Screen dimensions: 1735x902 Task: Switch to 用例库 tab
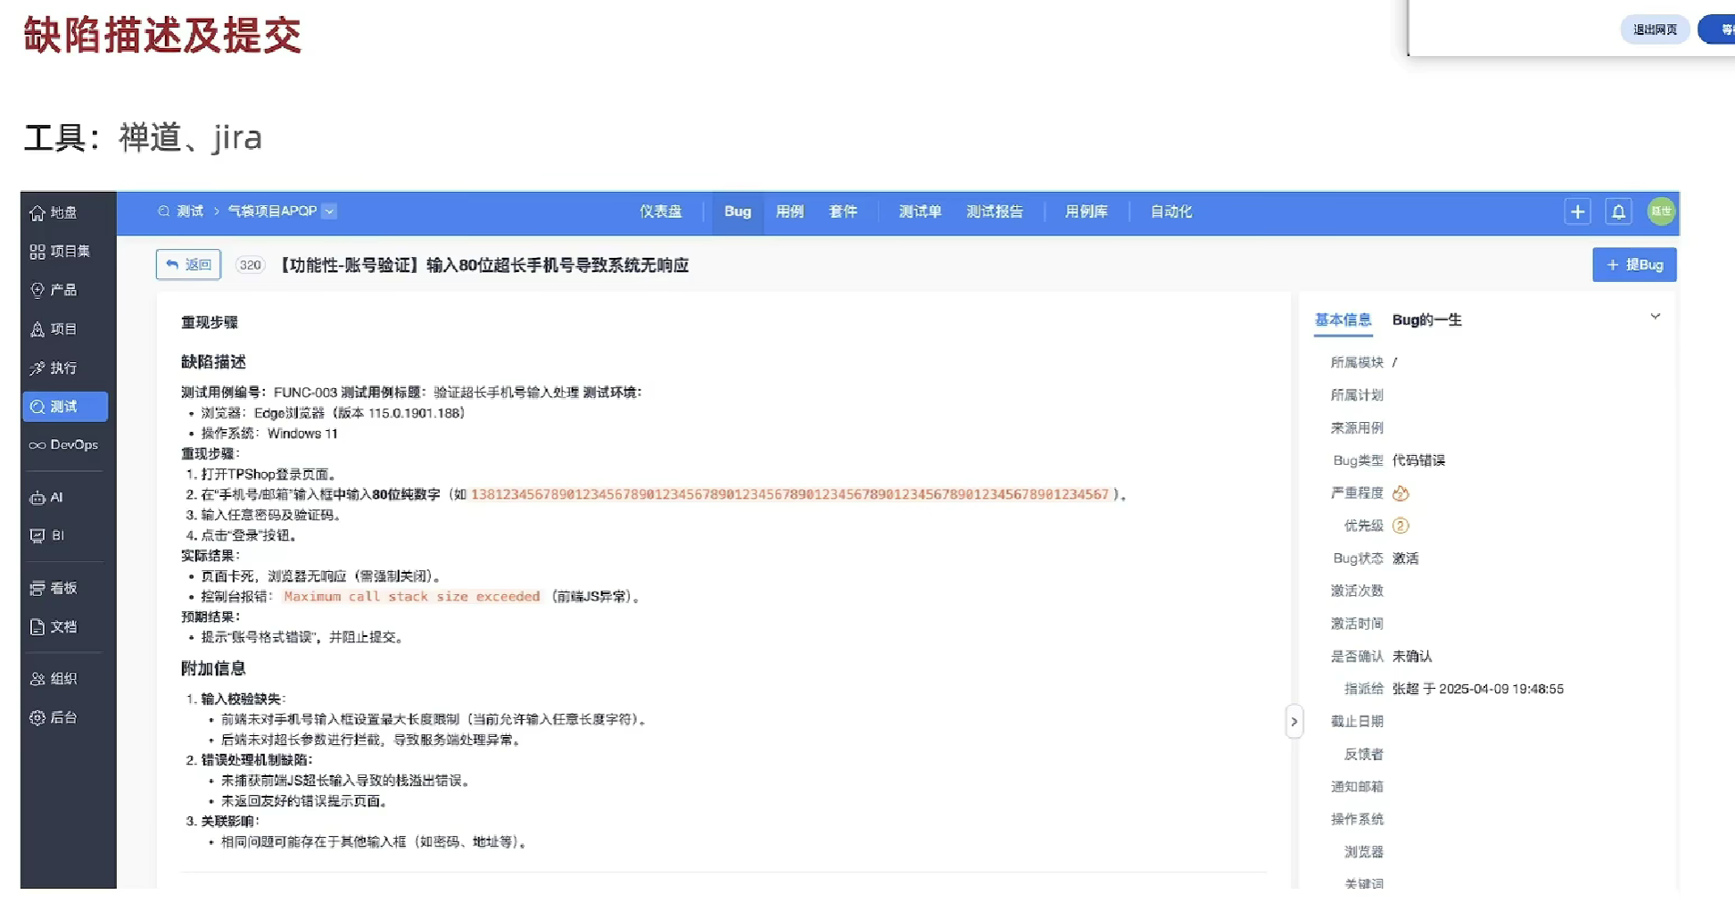click(x=1086, y=212)
